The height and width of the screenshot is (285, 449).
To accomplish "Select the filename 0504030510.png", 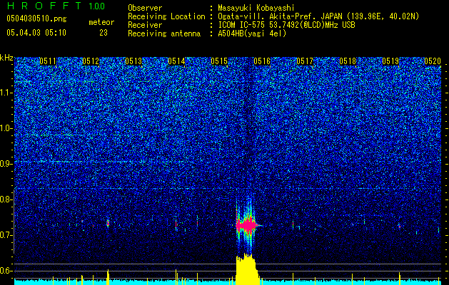I will point(36,19).
